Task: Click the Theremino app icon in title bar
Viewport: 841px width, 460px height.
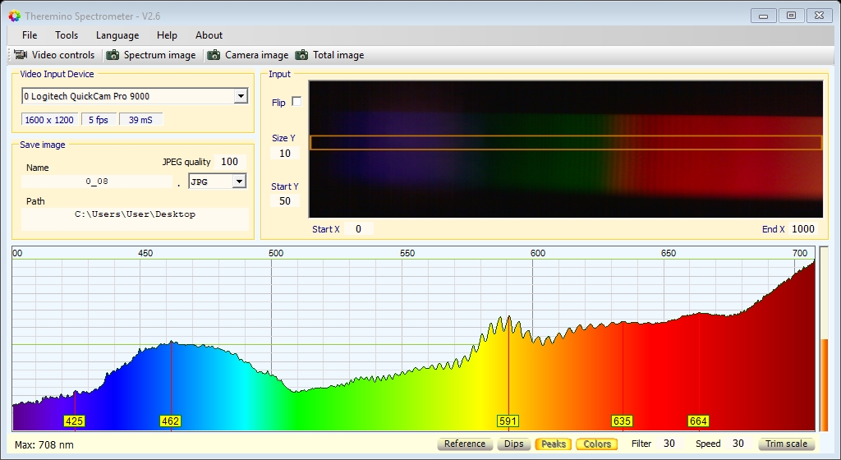Action: coord(14,15)
